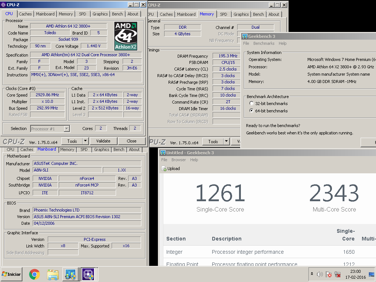Open the Action Center flag tray icon

(x=329, y=274)
